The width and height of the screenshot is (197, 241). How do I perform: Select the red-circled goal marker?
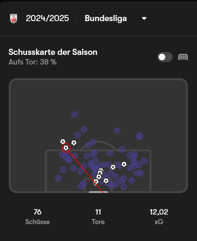coord(66,148)
